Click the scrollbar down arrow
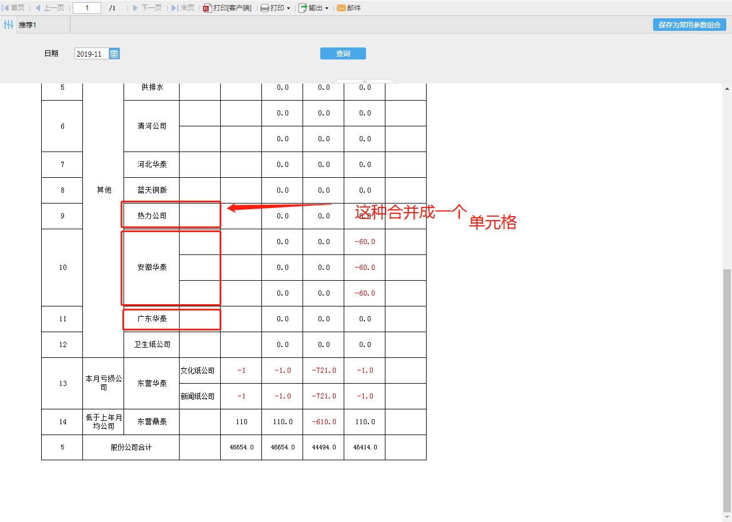This screenshot has width=732, height=522. [x=727, y=517]
